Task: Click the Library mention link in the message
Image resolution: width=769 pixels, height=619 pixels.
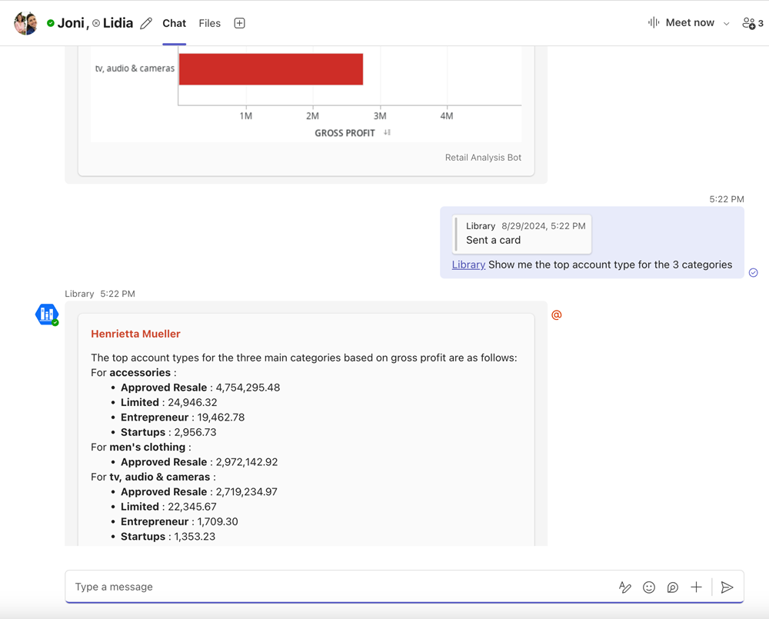Action: click(x=468, y=265)
